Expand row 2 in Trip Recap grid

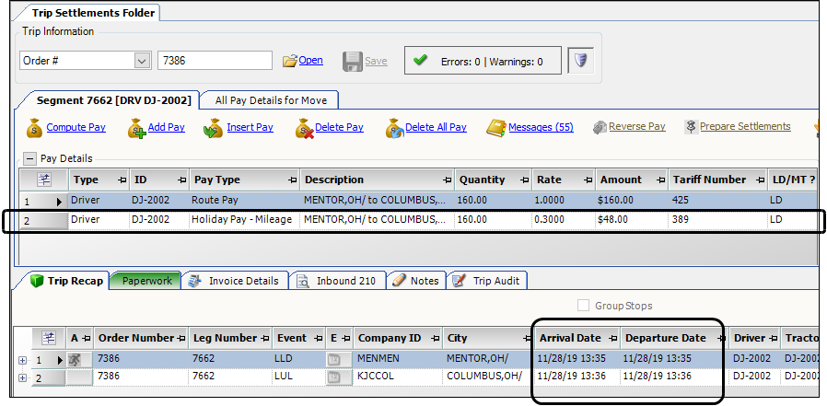click(x=23, y=378)
